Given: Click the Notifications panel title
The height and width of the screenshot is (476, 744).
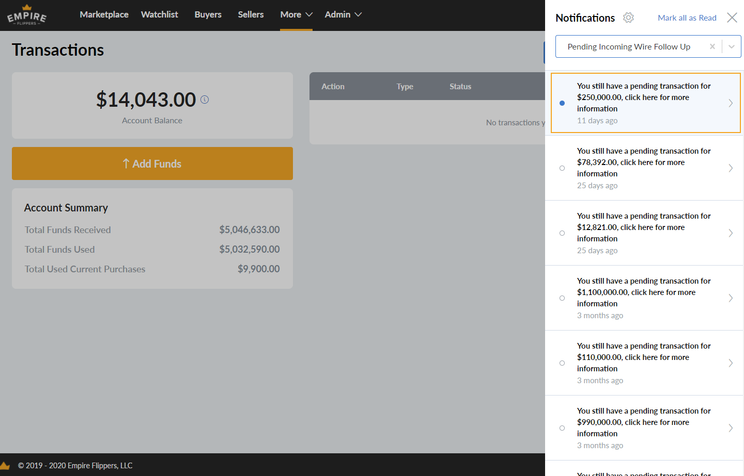Looking at the screenshot, I should [585, 18].
